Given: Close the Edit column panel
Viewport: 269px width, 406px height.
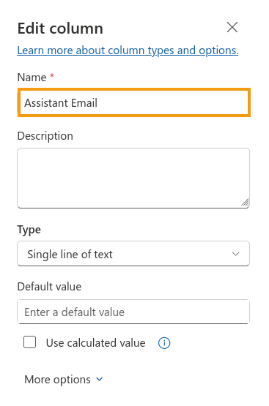Looking at the screenshot, I should coord(232,27).
